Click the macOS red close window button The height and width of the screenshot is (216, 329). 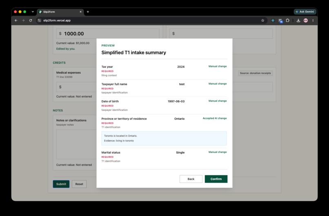(16, 12)
